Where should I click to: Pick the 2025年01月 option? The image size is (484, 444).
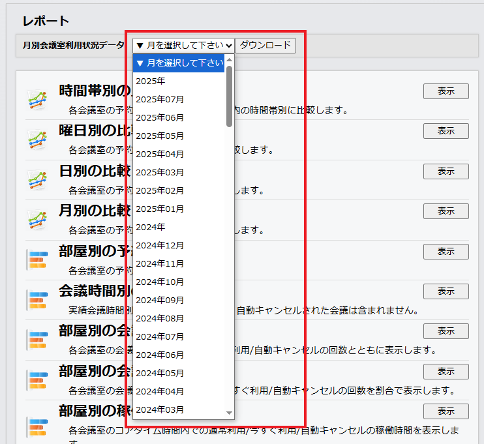pyautogui.click(x=160, y=209)
